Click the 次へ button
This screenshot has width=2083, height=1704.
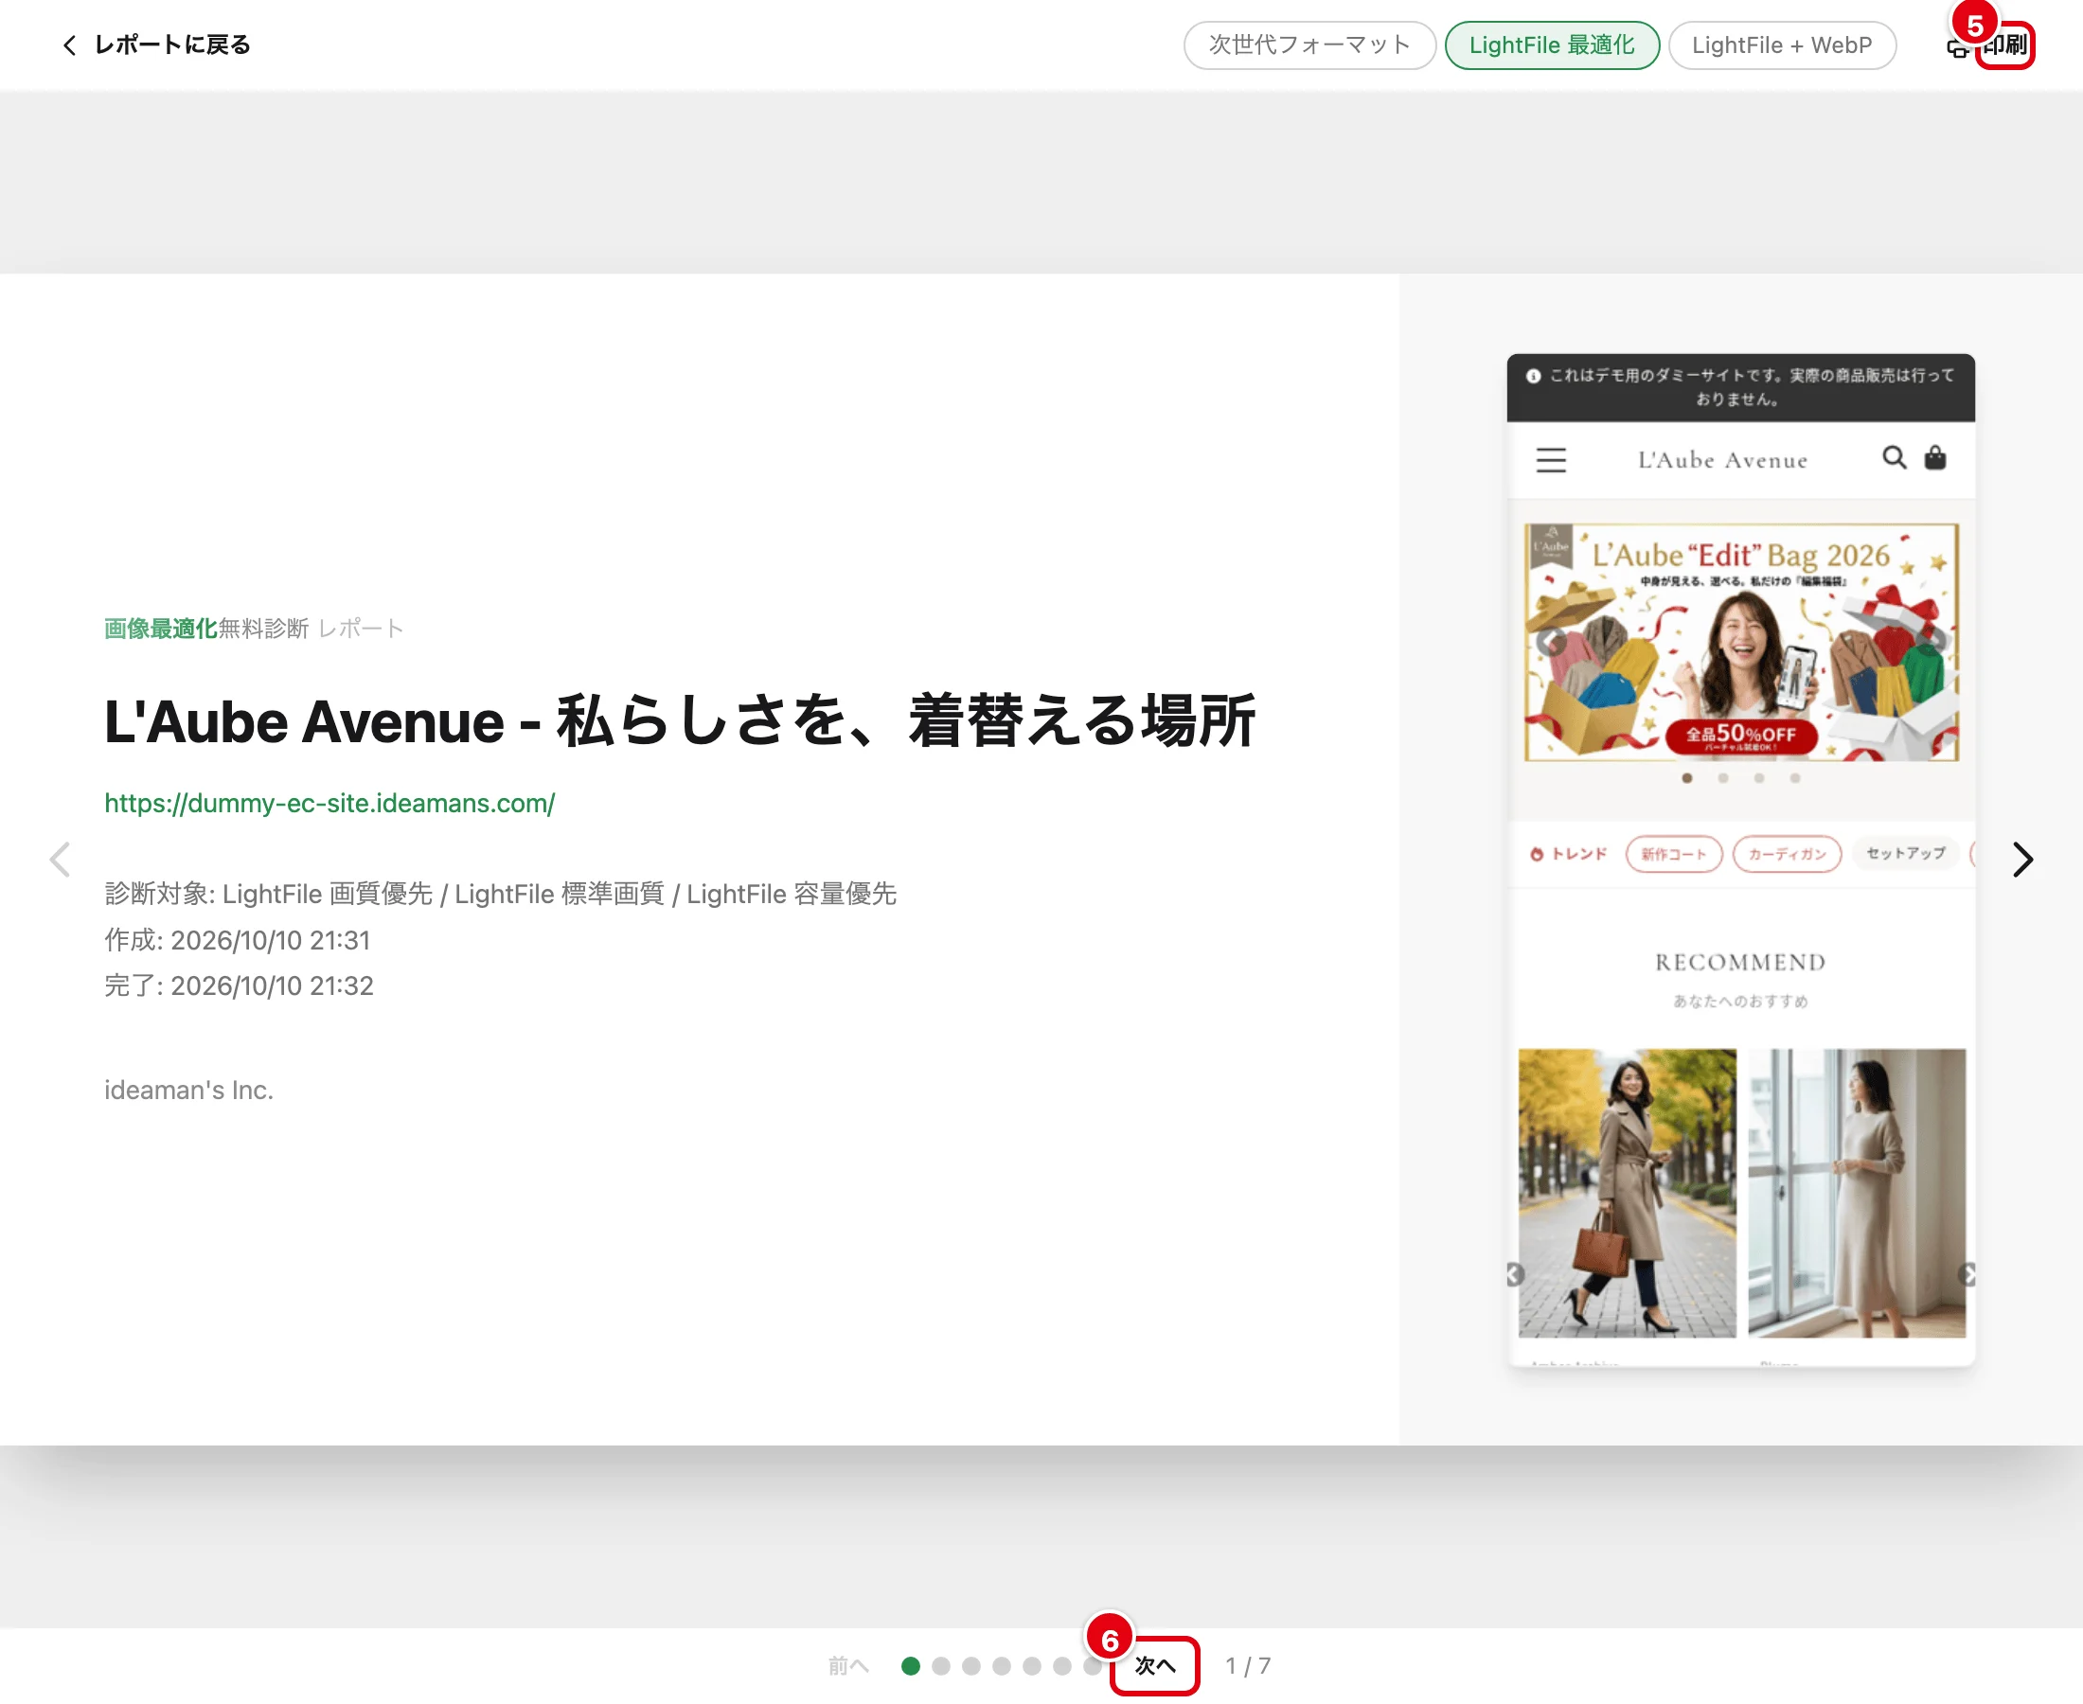tap(1154, 1666)
